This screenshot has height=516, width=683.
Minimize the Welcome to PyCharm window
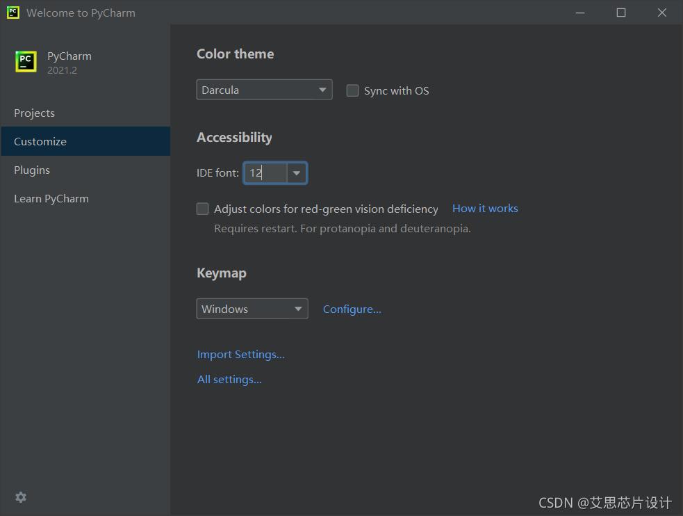[x=580, y=13]
